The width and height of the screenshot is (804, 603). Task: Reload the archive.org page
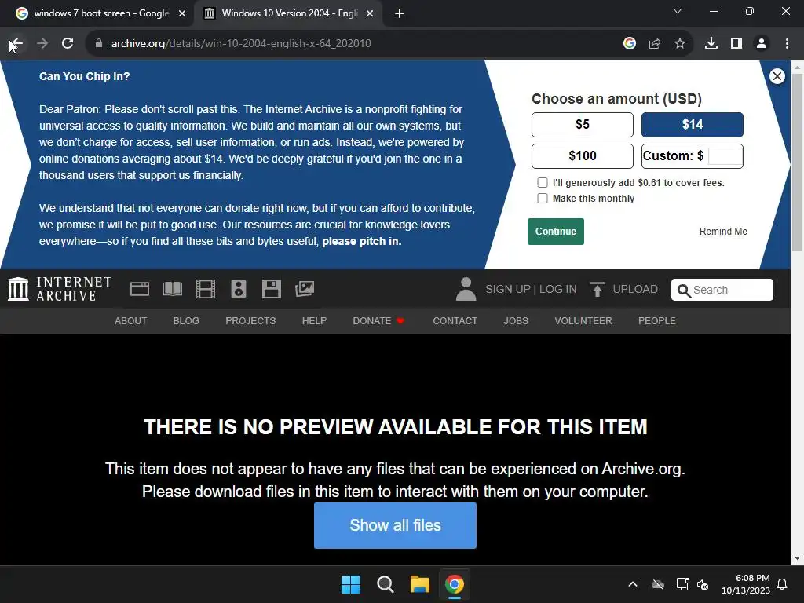pyautogui.click(x=68, y=44)
